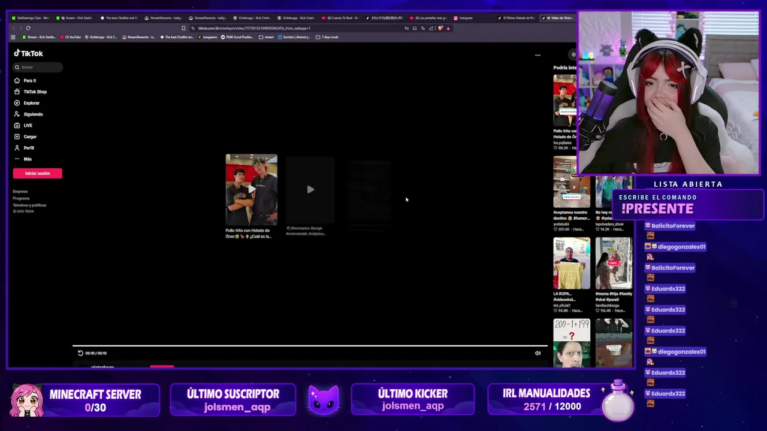Open los.pajiares Pollo frito video in sidebar
The width and height of the screenshot is (767, 431).
(564, 101)
